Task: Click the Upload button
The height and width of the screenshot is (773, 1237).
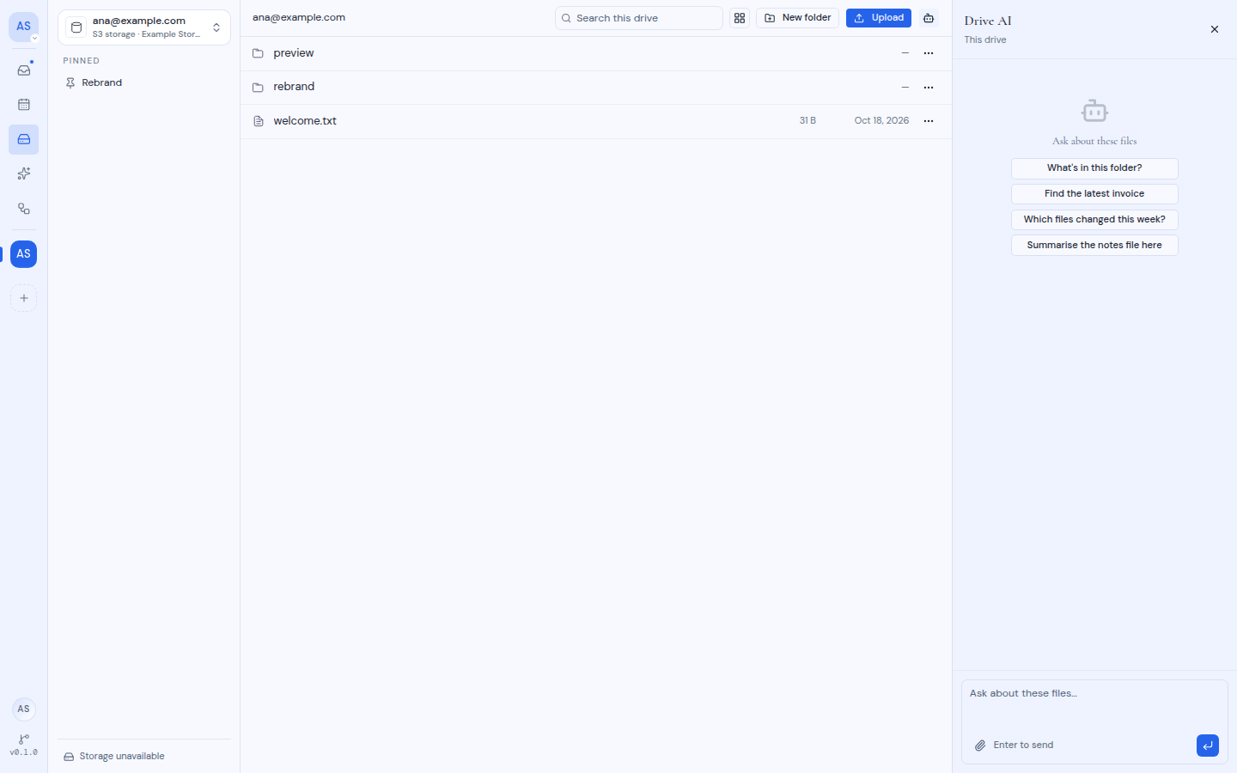Action: pos(879,18)
